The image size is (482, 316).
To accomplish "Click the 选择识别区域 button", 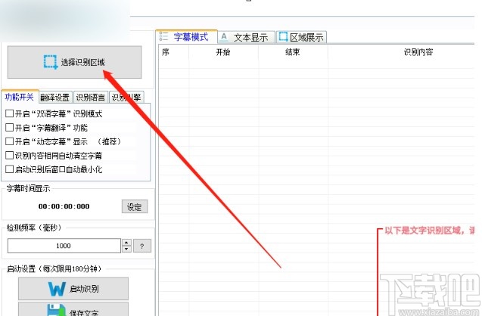I will (x=74, y=62).
